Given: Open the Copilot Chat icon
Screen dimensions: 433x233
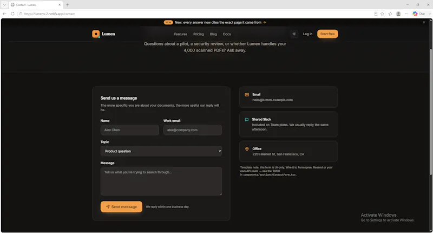Looking at the screenshot, I should [415, 14].
